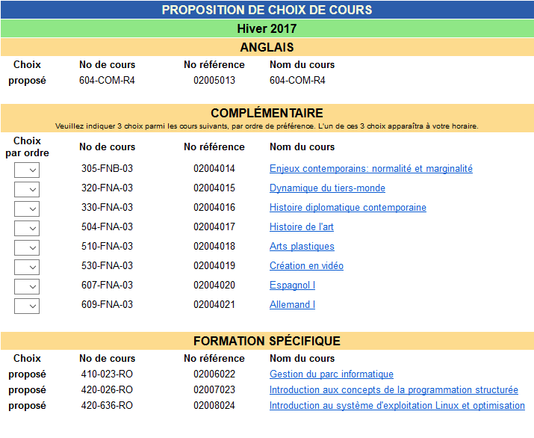
Task: Open the choice dropdown for 510-FNA-03
Action: click(27, 247)
